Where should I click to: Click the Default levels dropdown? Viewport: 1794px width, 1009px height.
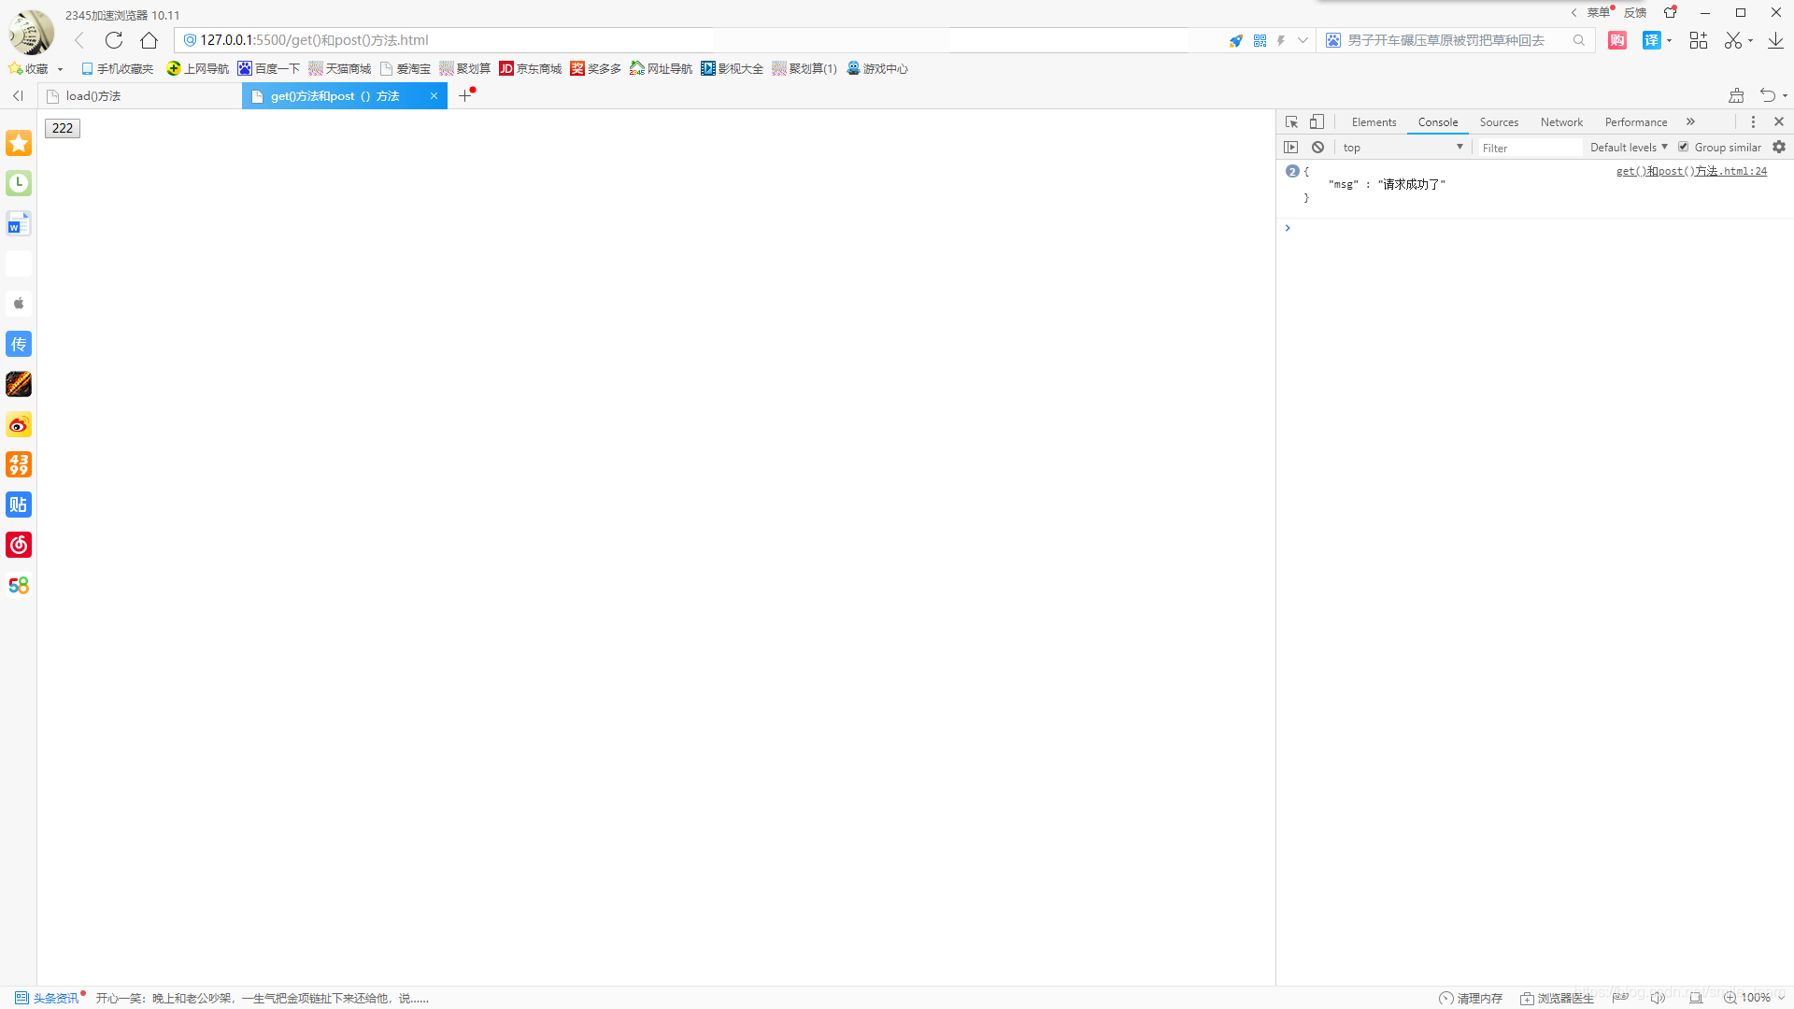coord(1629,147)
